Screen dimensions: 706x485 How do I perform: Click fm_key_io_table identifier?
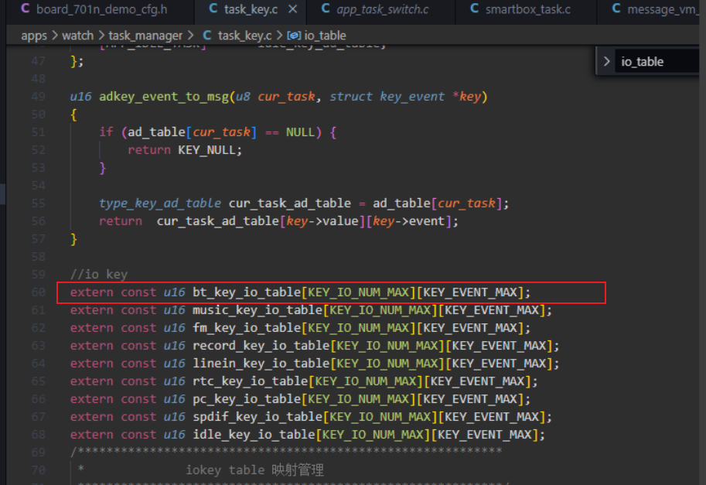(247, 328)
